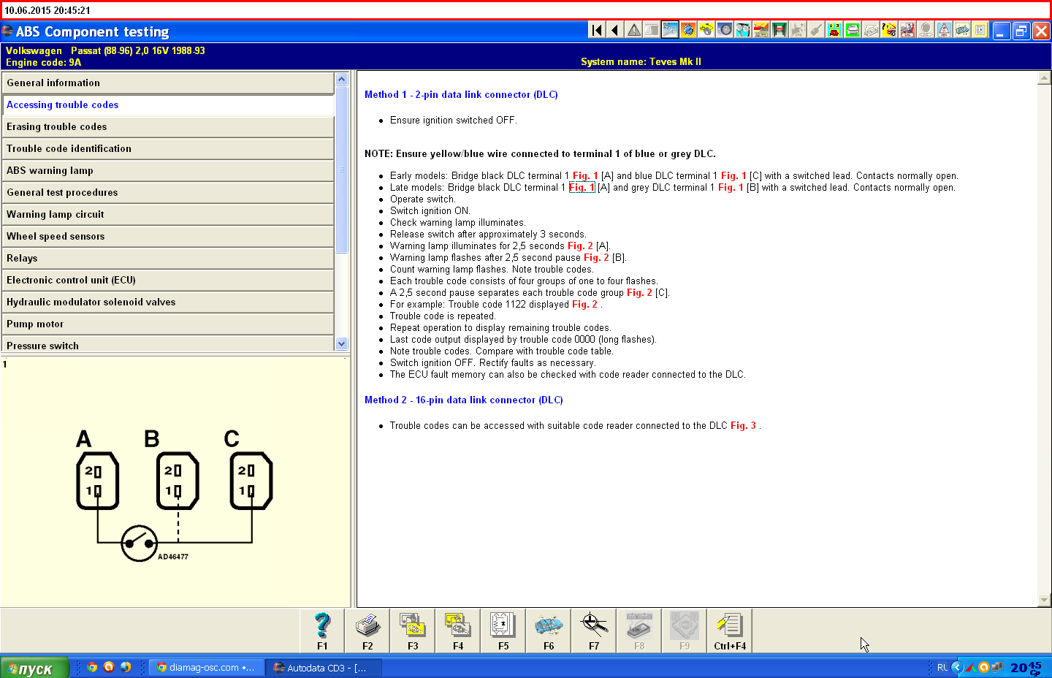
Task: Open Electronic control unit (ECU) section
Action: point(168,280)
